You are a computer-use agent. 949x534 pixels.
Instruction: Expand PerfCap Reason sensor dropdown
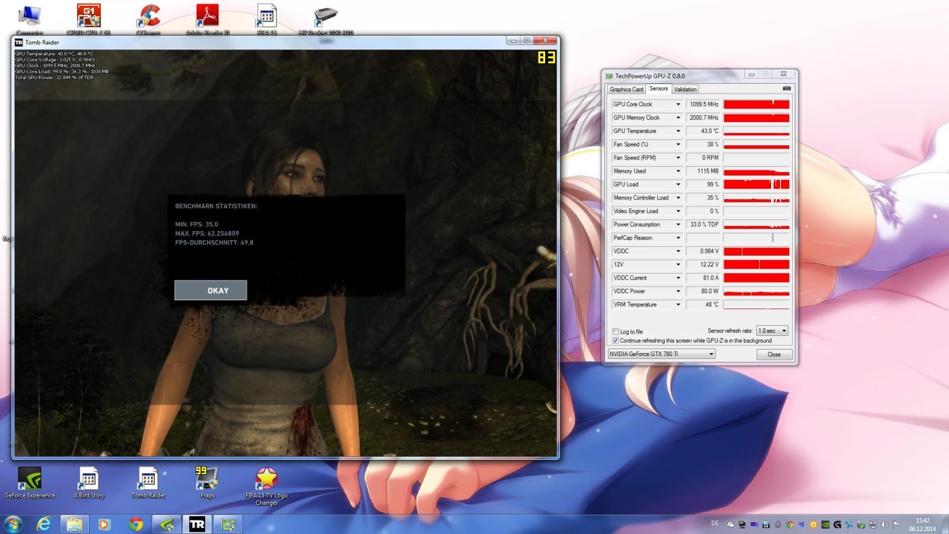tap(678, 238)
